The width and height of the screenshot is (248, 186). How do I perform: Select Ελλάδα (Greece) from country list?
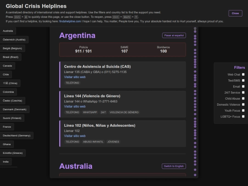coord(13,153)
